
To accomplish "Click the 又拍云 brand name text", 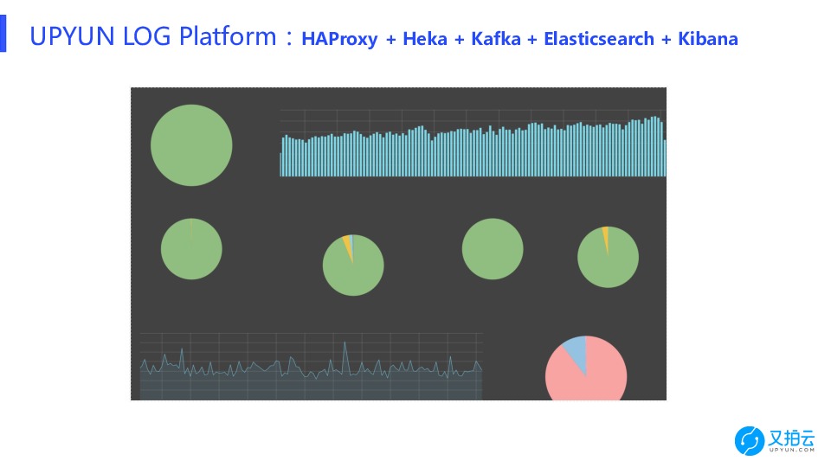I will pyautogui.click(x=791, y=437).
